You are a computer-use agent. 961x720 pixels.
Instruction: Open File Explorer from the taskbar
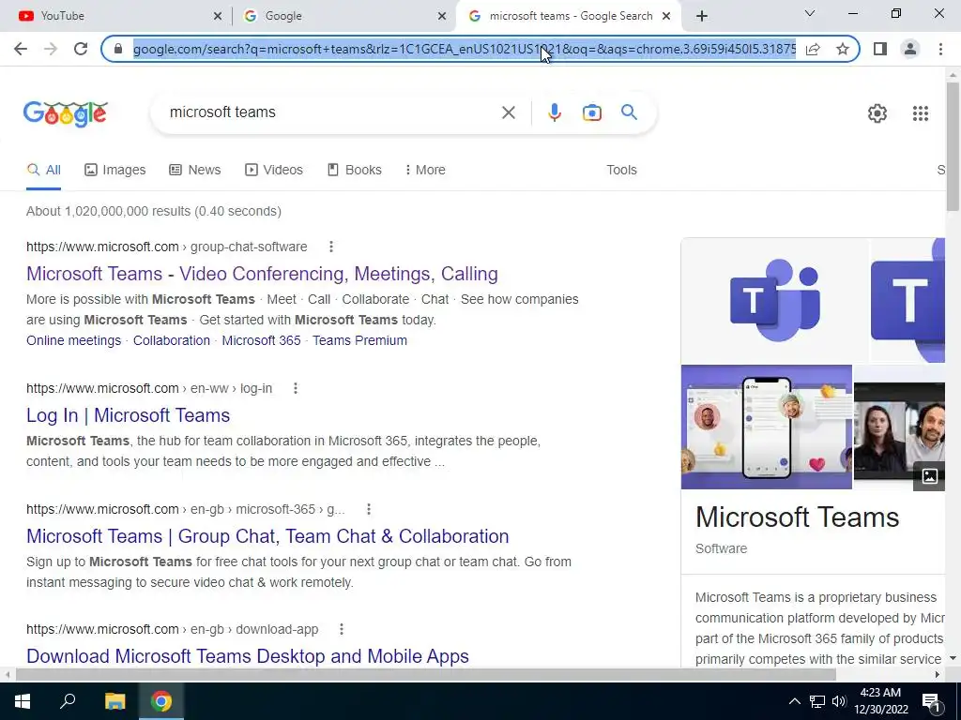pyautogui.click(x=114, y=701)
